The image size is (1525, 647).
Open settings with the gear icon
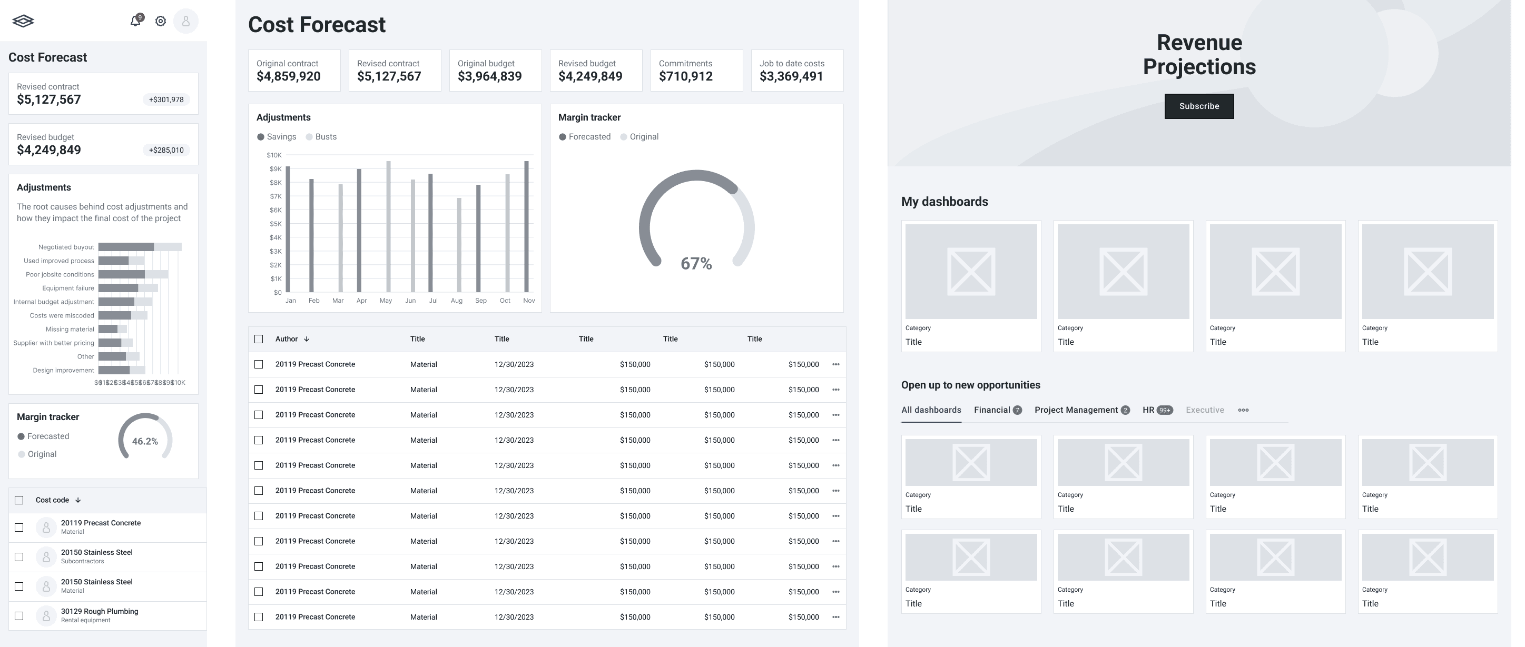point(161,21)
